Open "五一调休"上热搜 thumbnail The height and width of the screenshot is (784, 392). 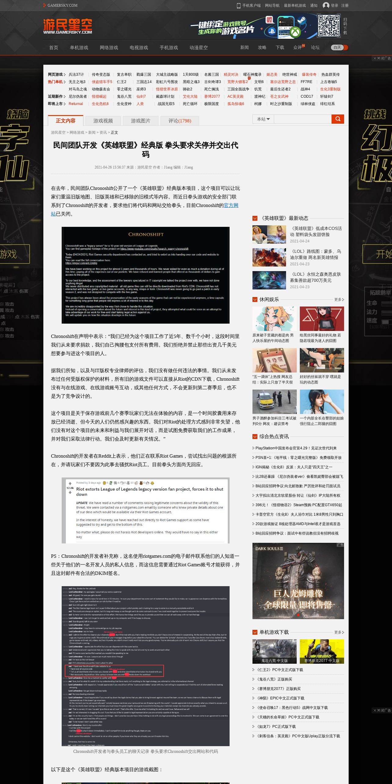274,360
